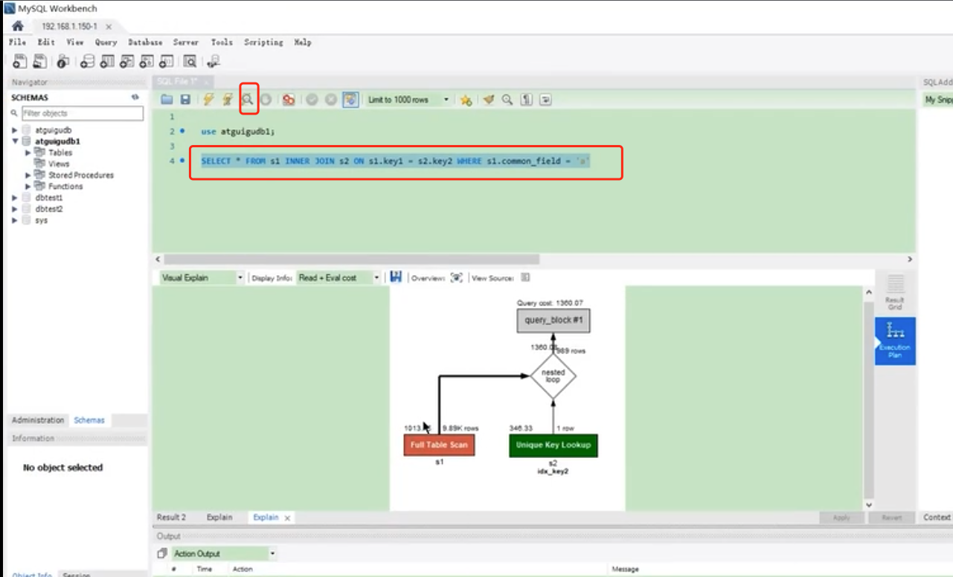Viewport: 953px width, 577px height.
Task: Close the active Explain tab
Action: tap(288, 518)
